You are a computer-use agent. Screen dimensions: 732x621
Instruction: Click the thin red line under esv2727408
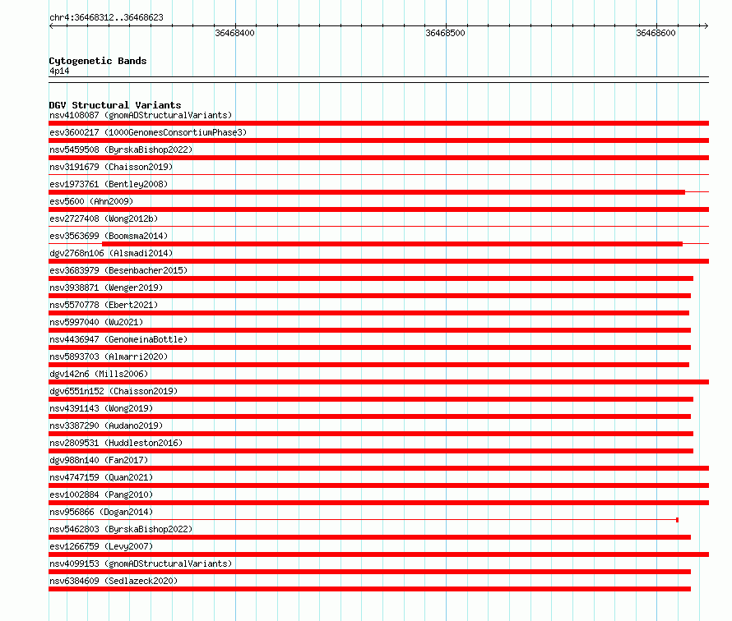[x=378, y=227]
